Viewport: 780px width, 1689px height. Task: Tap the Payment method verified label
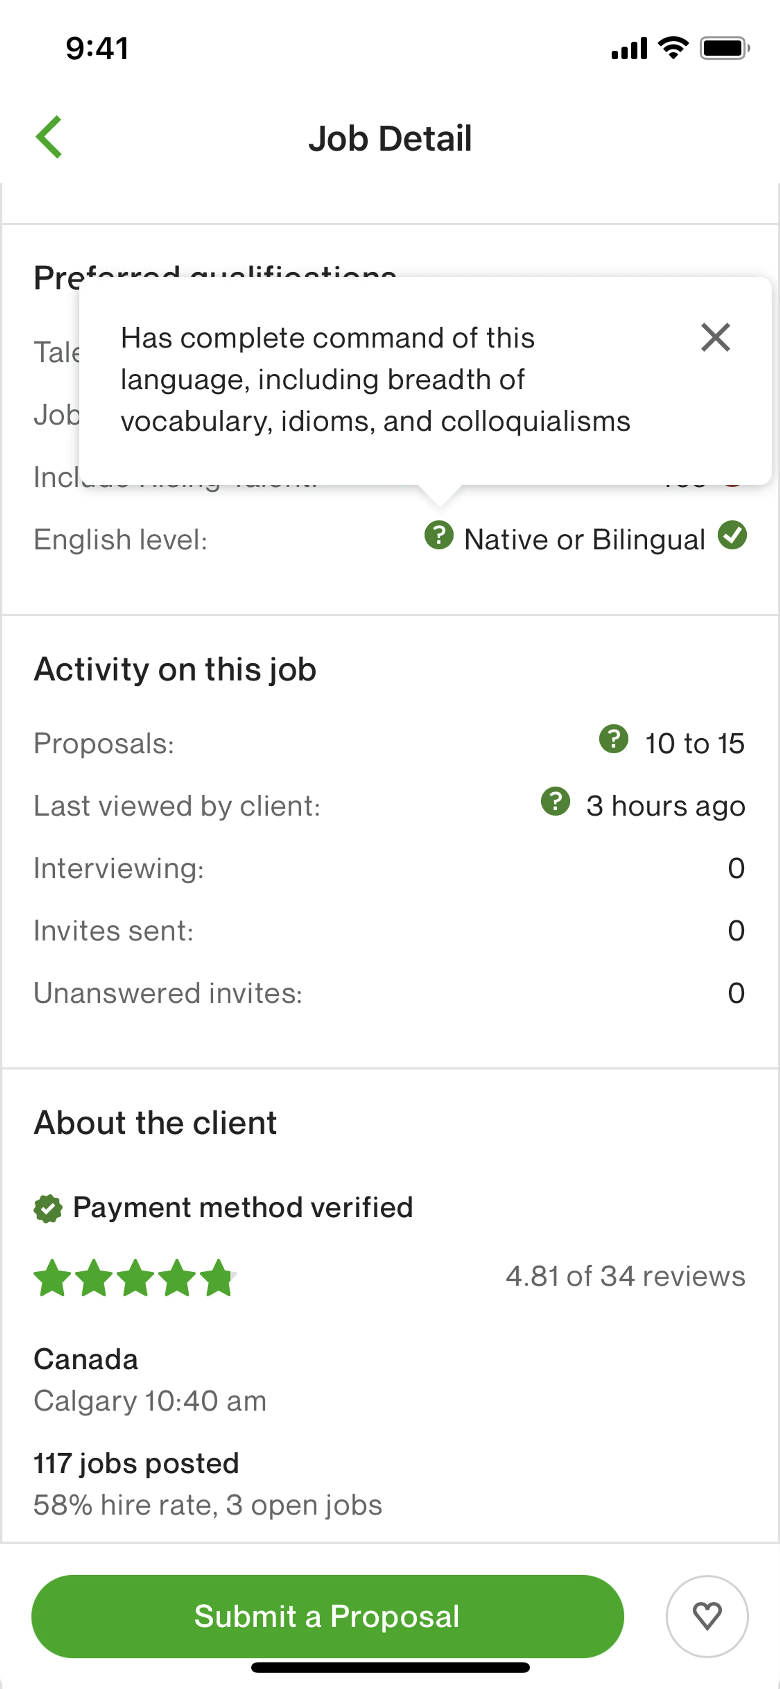pyautogui.click(x=243, y=1207)
